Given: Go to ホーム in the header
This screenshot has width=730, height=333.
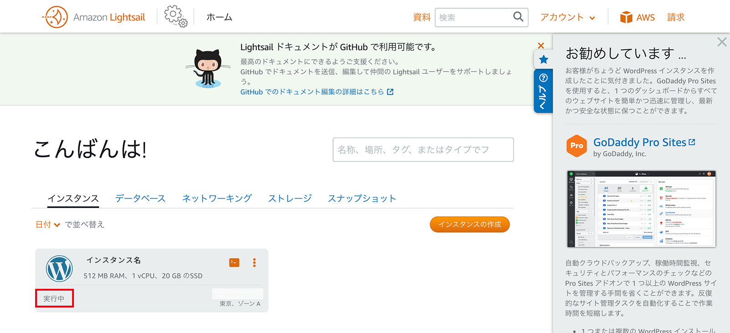Looking at the screenshot, I should [x=219, y=17].
